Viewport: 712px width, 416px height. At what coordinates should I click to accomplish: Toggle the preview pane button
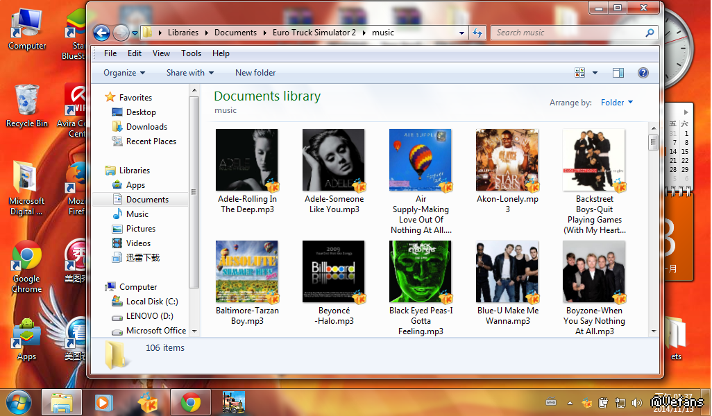point(618,73)
